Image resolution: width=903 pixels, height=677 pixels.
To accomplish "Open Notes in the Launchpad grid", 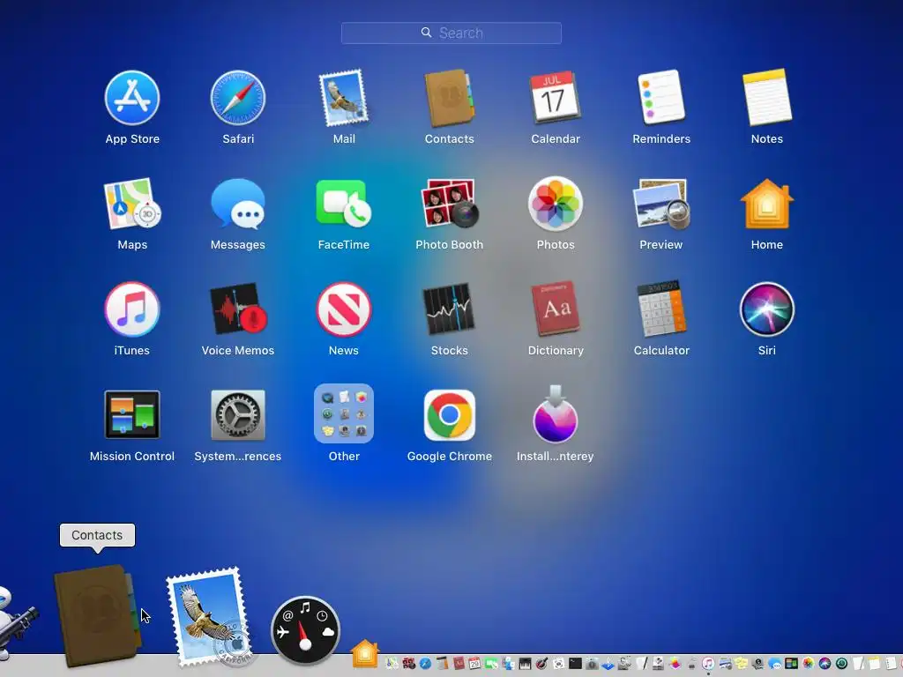I will click(767, 97).
